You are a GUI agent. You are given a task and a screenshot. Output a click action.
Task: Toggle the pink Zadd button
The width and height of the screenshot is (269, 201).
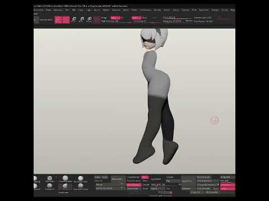click(x=137, y=18)
